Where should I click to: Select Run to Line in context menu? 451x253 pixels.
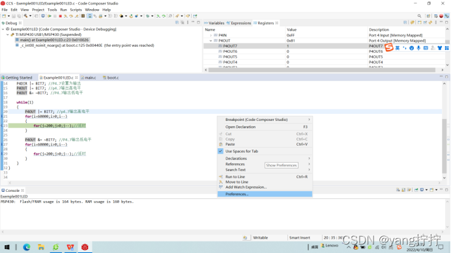pyautogui.click(x=265, y=177)
